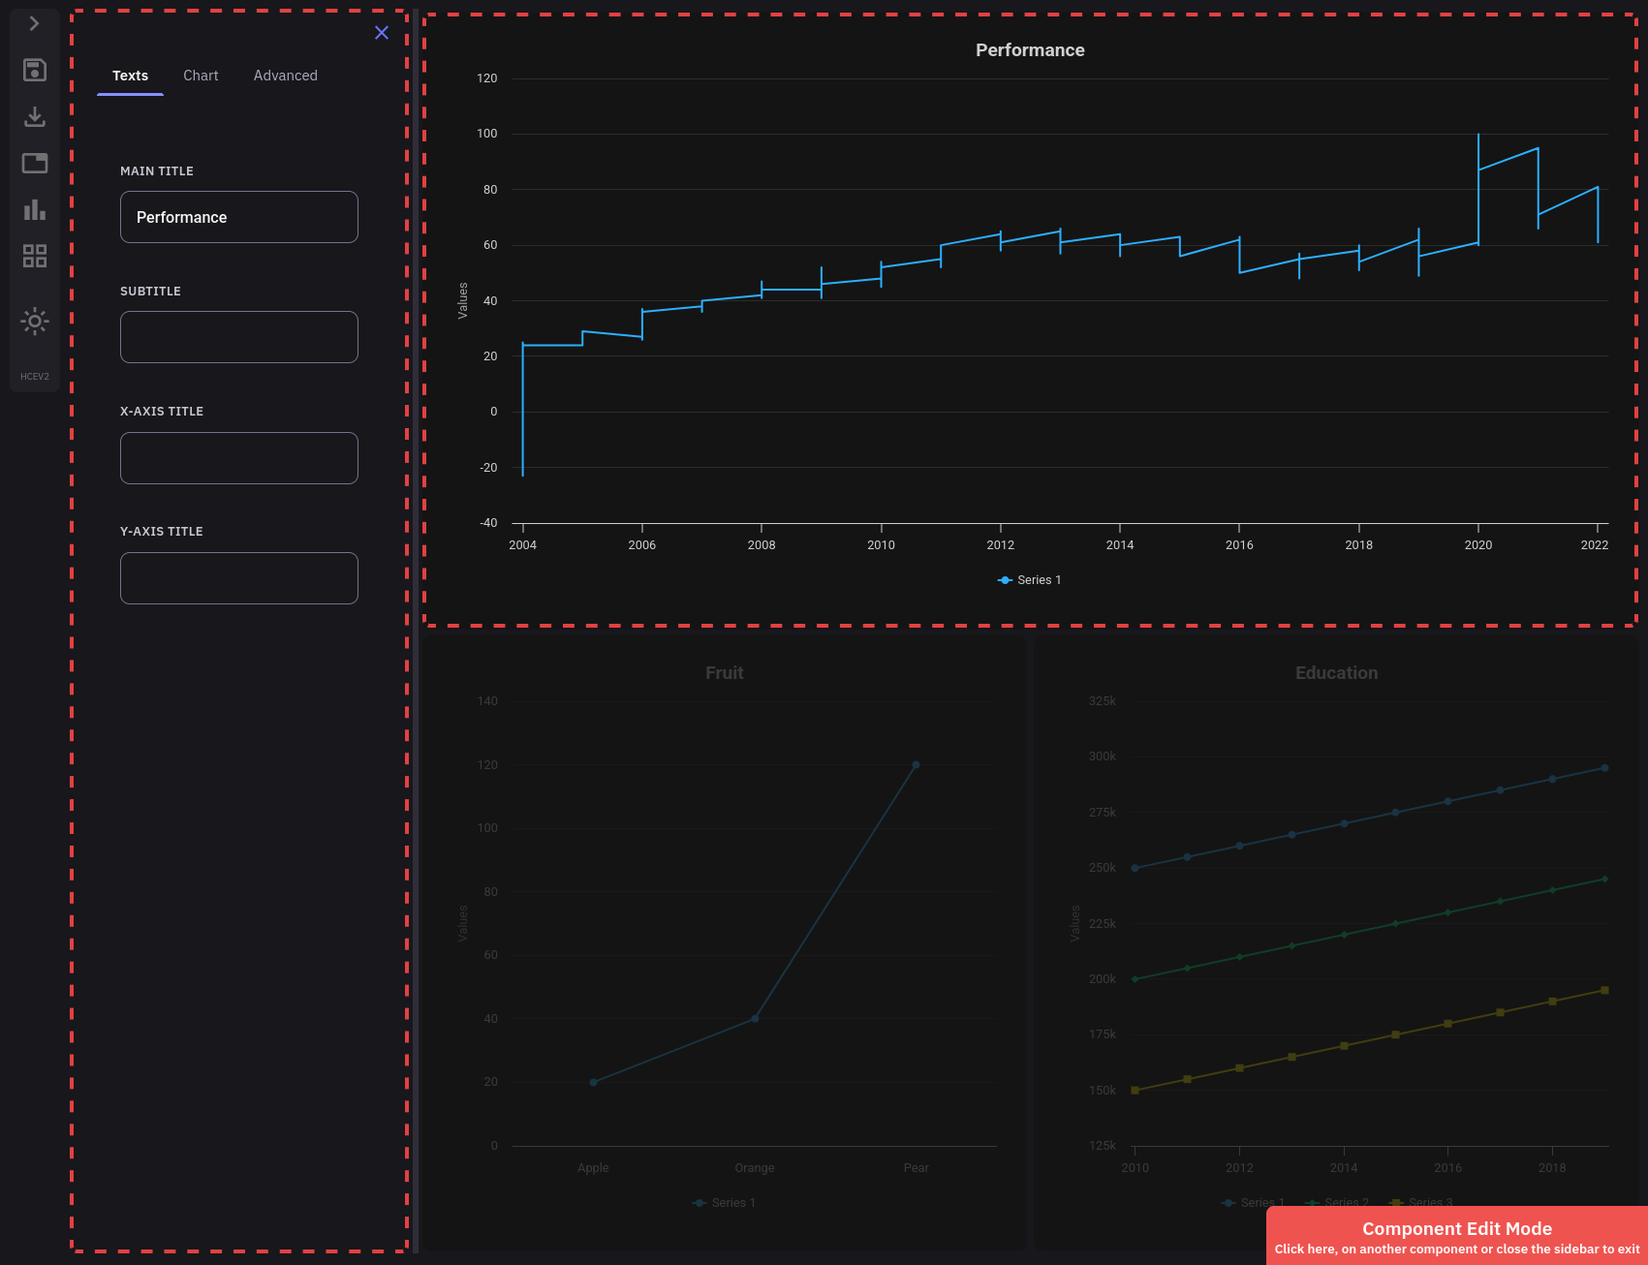Close the edit panel with the X
Screen dimensions: 1648x1265
[x=381, y=32]
